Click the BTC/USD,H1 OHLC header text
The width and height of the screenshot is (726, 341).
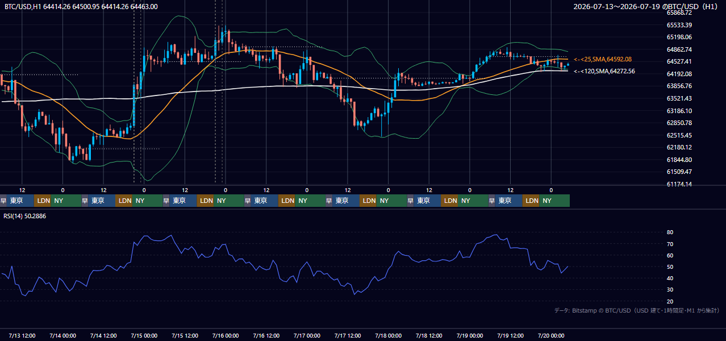81,6
